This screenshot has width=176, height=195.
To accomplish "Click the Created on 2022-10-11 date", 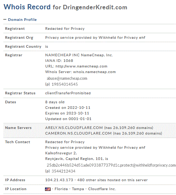I will pos(68,108).
